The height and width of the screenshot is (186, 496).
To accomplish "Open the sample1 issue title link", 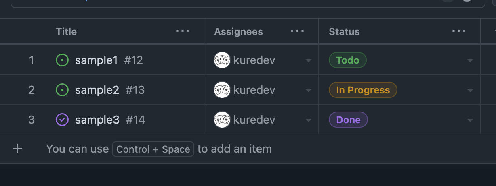I will (x=97, y=60).
